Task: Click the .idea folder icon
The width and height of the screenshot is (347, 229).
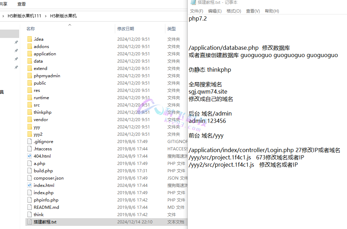Action: point(30,39)
